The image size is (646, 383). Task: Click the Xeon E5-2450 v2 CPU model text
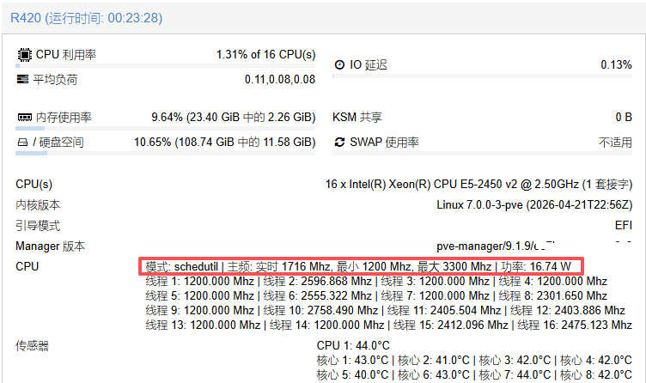click(x=478, y=184)
